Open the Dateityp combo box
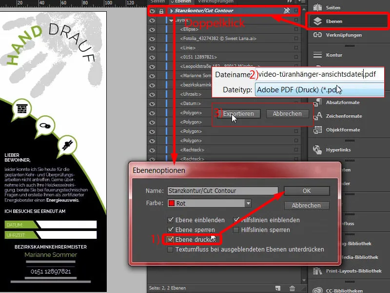Viewport: 390px width, 293px height. click(319, 90)
